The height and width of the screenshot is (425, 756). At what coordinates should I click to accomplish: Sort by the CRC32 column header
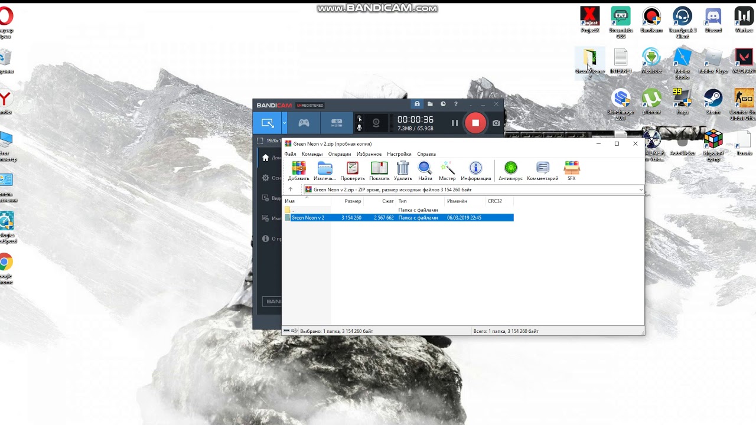pos(499,201)
